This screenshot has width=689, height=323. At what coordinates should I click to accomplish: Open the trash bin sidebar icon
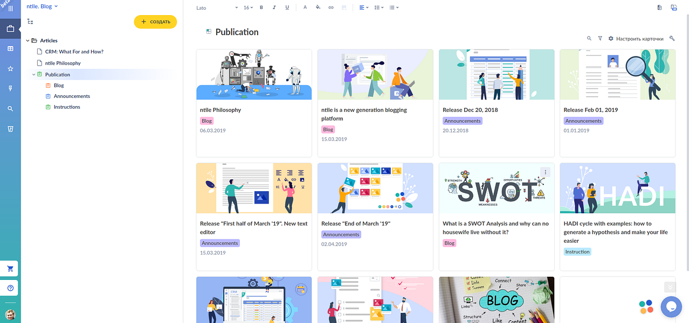tap(10, 129)
